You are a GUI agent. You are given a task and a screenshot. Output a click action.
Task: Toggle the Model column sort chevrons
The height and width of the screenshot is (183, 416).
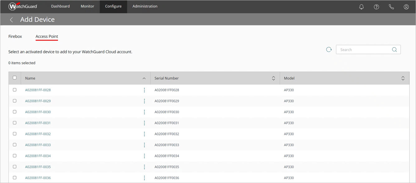pyautogui.click(x=403, y=78)
